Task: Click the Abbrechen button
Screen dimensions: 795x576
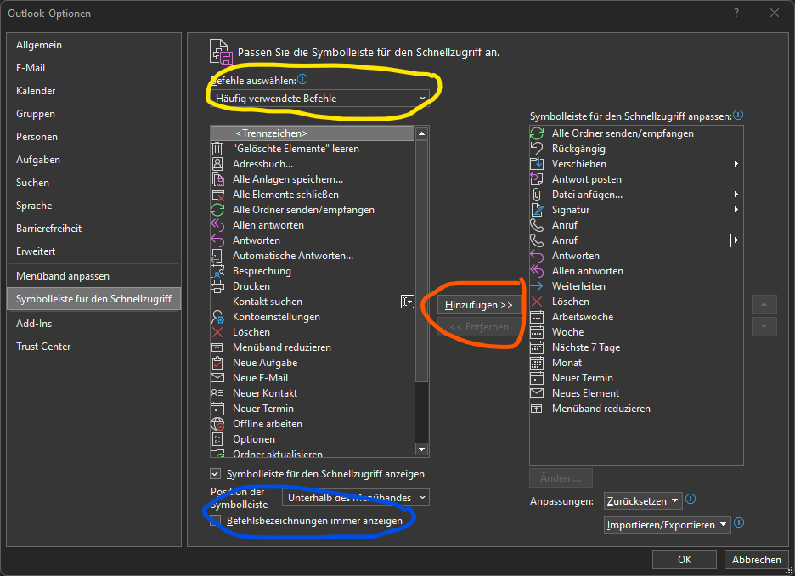Action: point(756,559)
